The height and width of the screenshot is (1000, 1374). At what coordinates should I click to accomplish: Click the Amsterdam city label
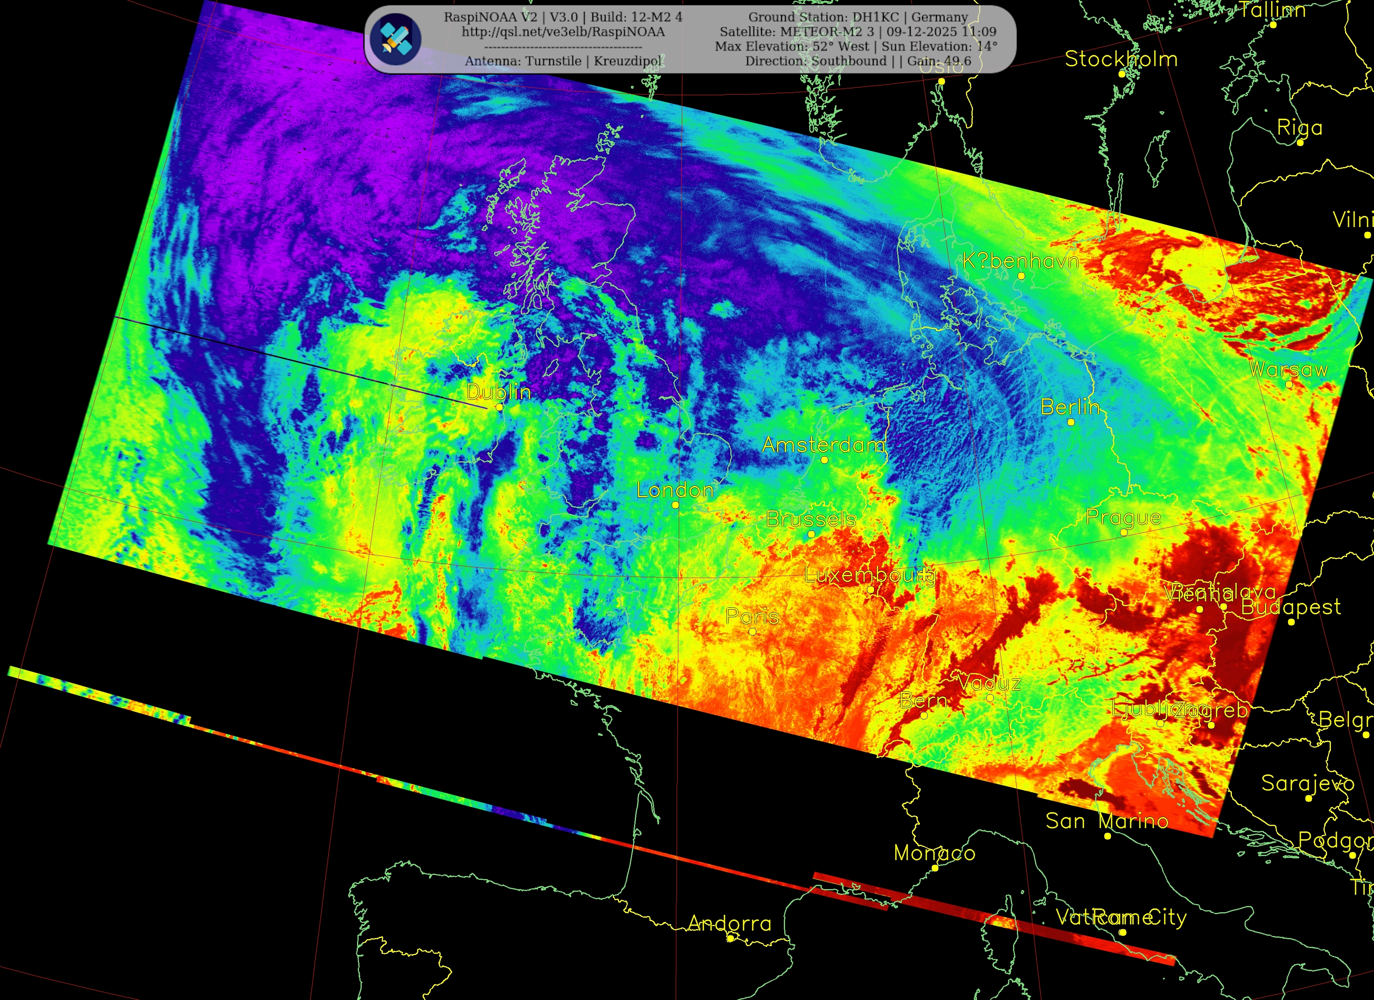(x=823, y=445)
